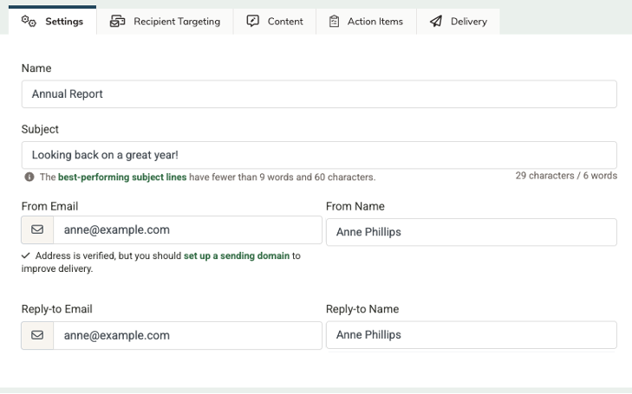The height and width of the screenshot is (394, 632).
Task: Click the verified address checkmark icon
Action: pos(26,256)
